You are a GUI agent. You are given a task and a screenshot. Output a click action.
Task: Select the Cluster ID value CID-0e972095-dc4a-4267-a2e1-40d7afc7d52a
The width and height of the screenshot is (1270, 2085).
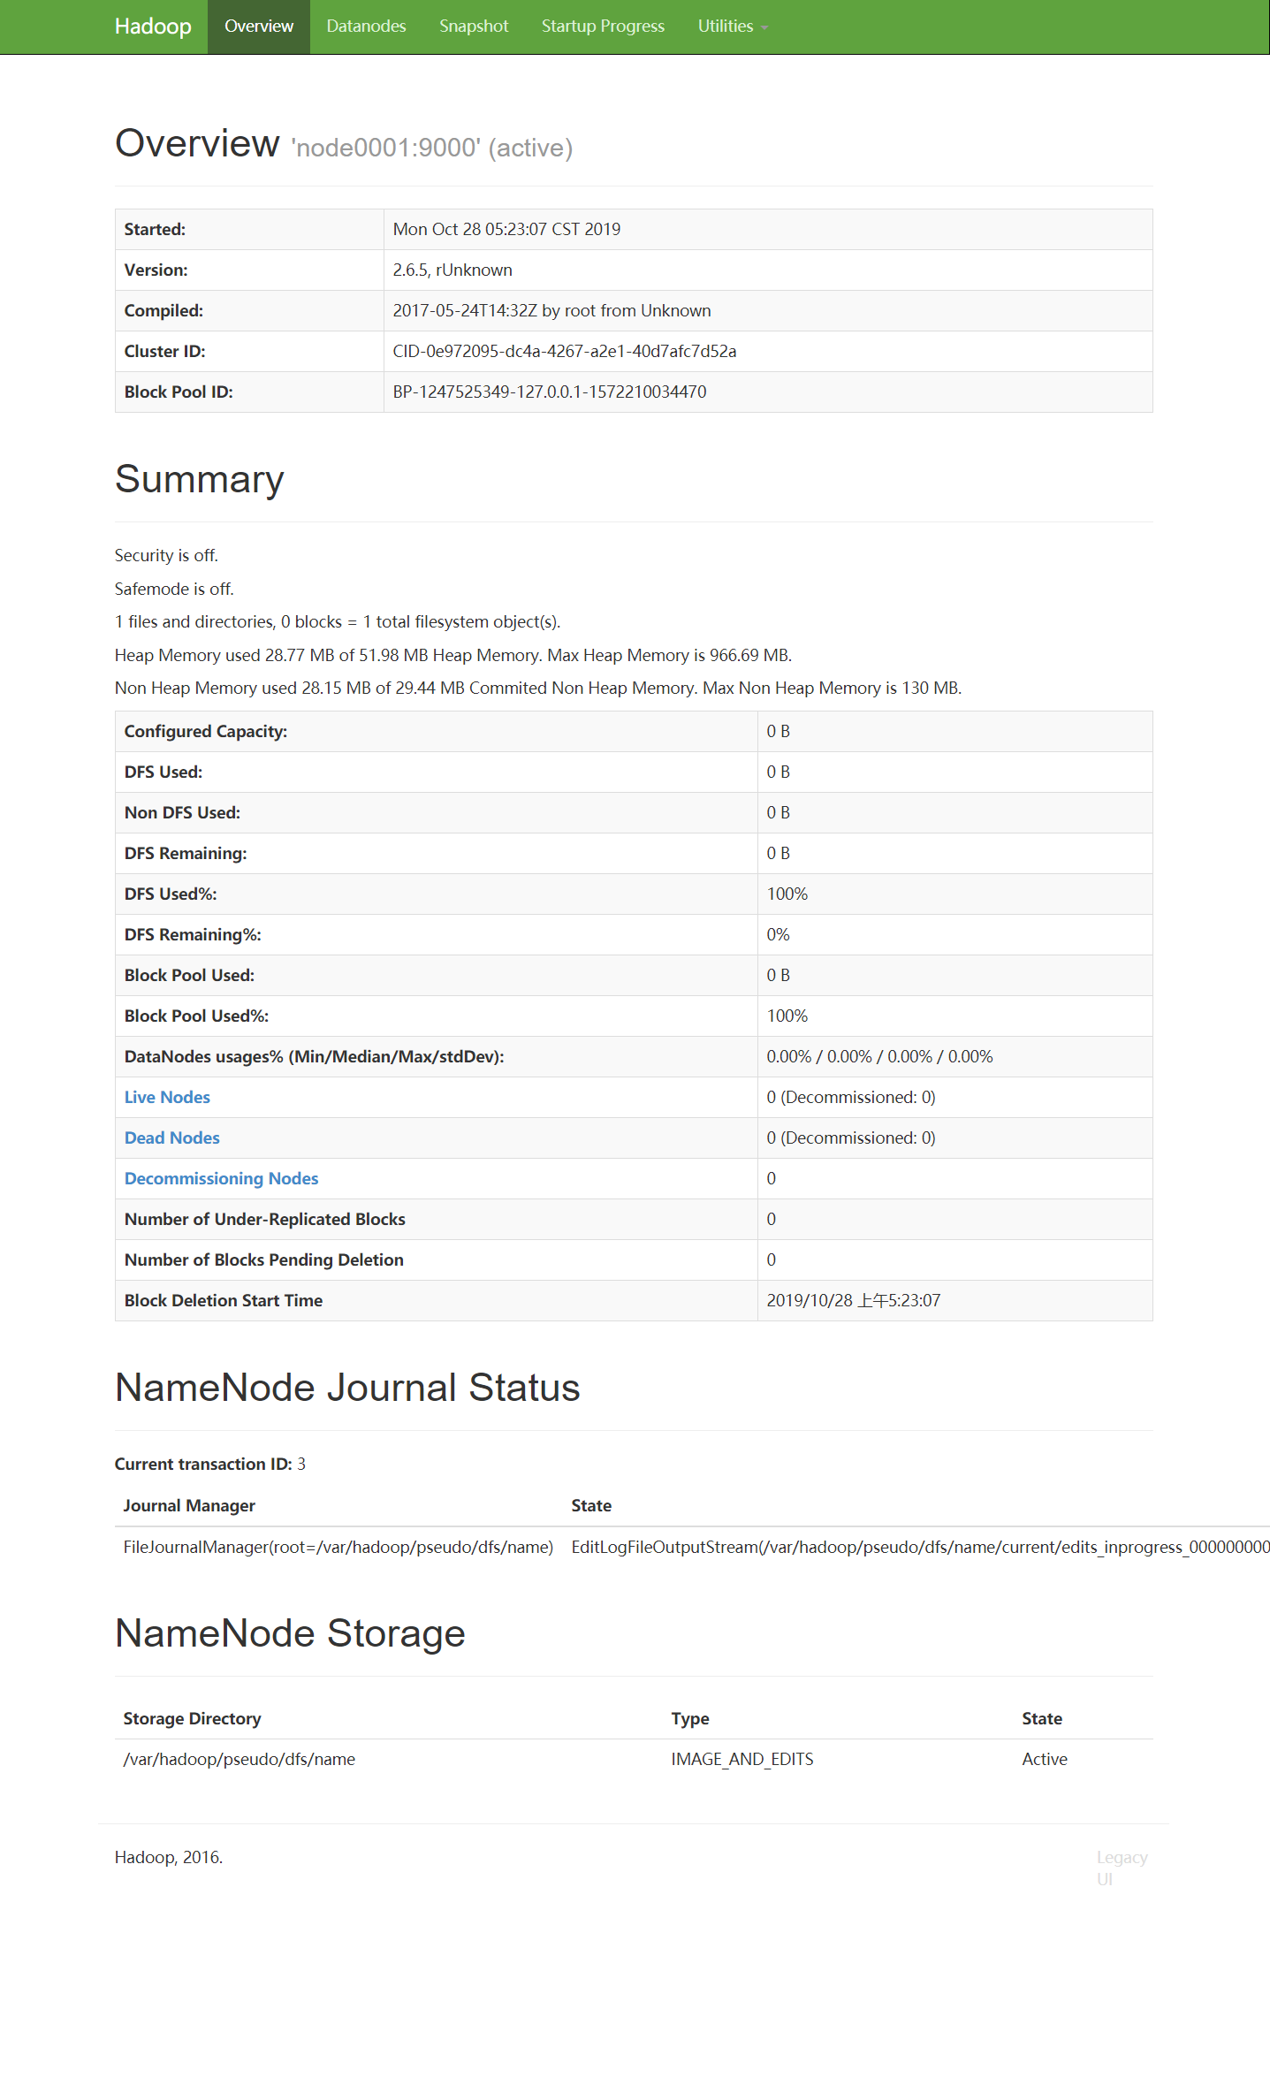click(x=565, y=351)
